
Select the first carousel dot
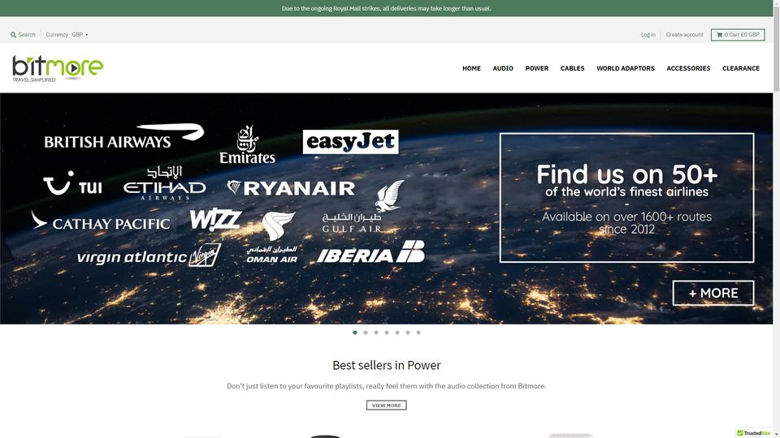(x=355, y=333)
